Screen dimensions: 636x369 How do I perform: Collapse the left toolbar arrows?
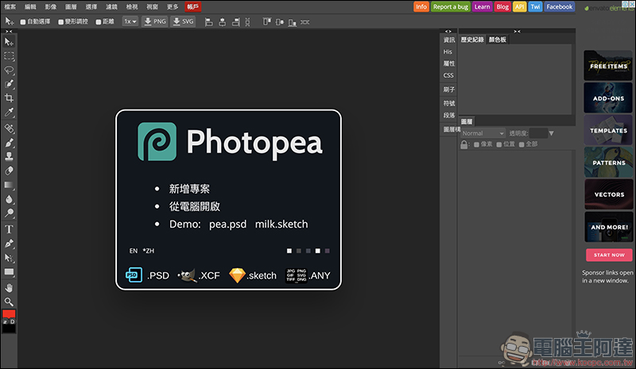point(9,31)
